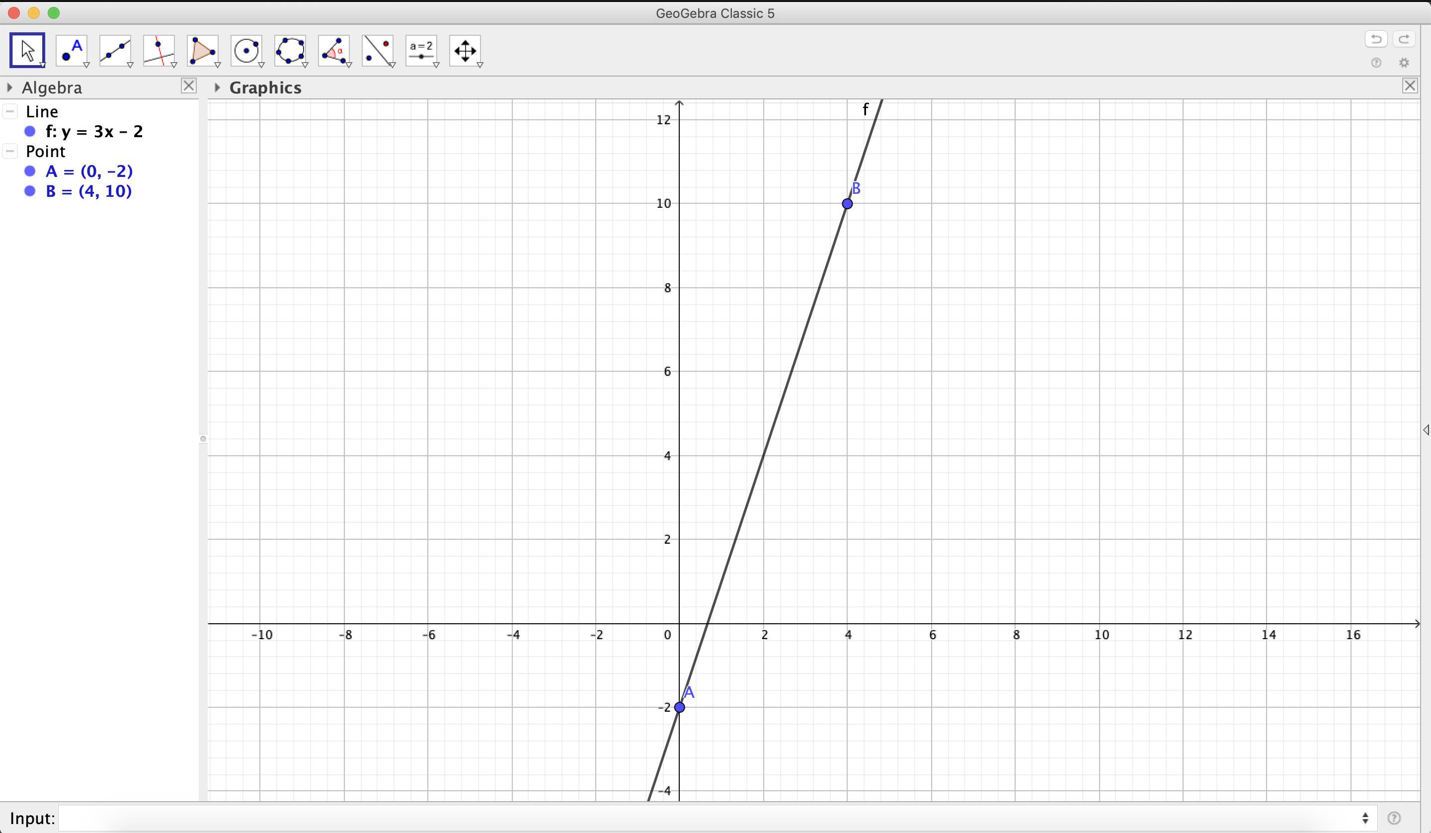
Task: Select the Ellipse conic tool
Action: (x=290, y=51)
